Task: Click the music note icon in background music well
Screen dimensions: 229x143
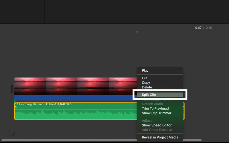Action: tap(13, 134)
